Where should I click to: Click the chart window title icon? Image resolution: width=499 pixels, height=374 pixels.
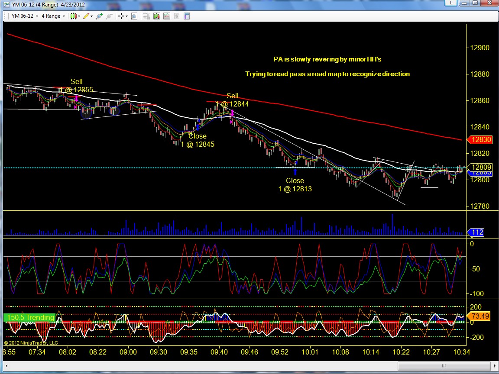6,4
